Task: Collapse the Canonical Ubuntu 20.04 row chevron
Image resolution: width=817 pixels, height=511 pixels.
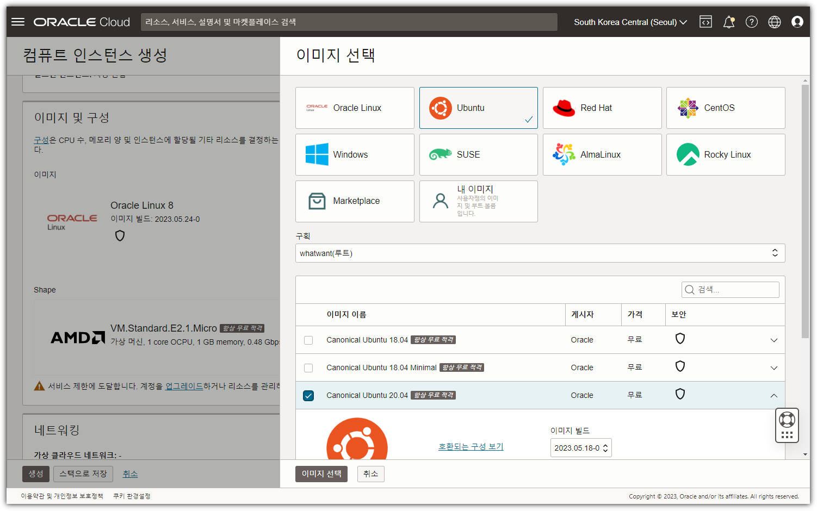Action: pos(774,396)
